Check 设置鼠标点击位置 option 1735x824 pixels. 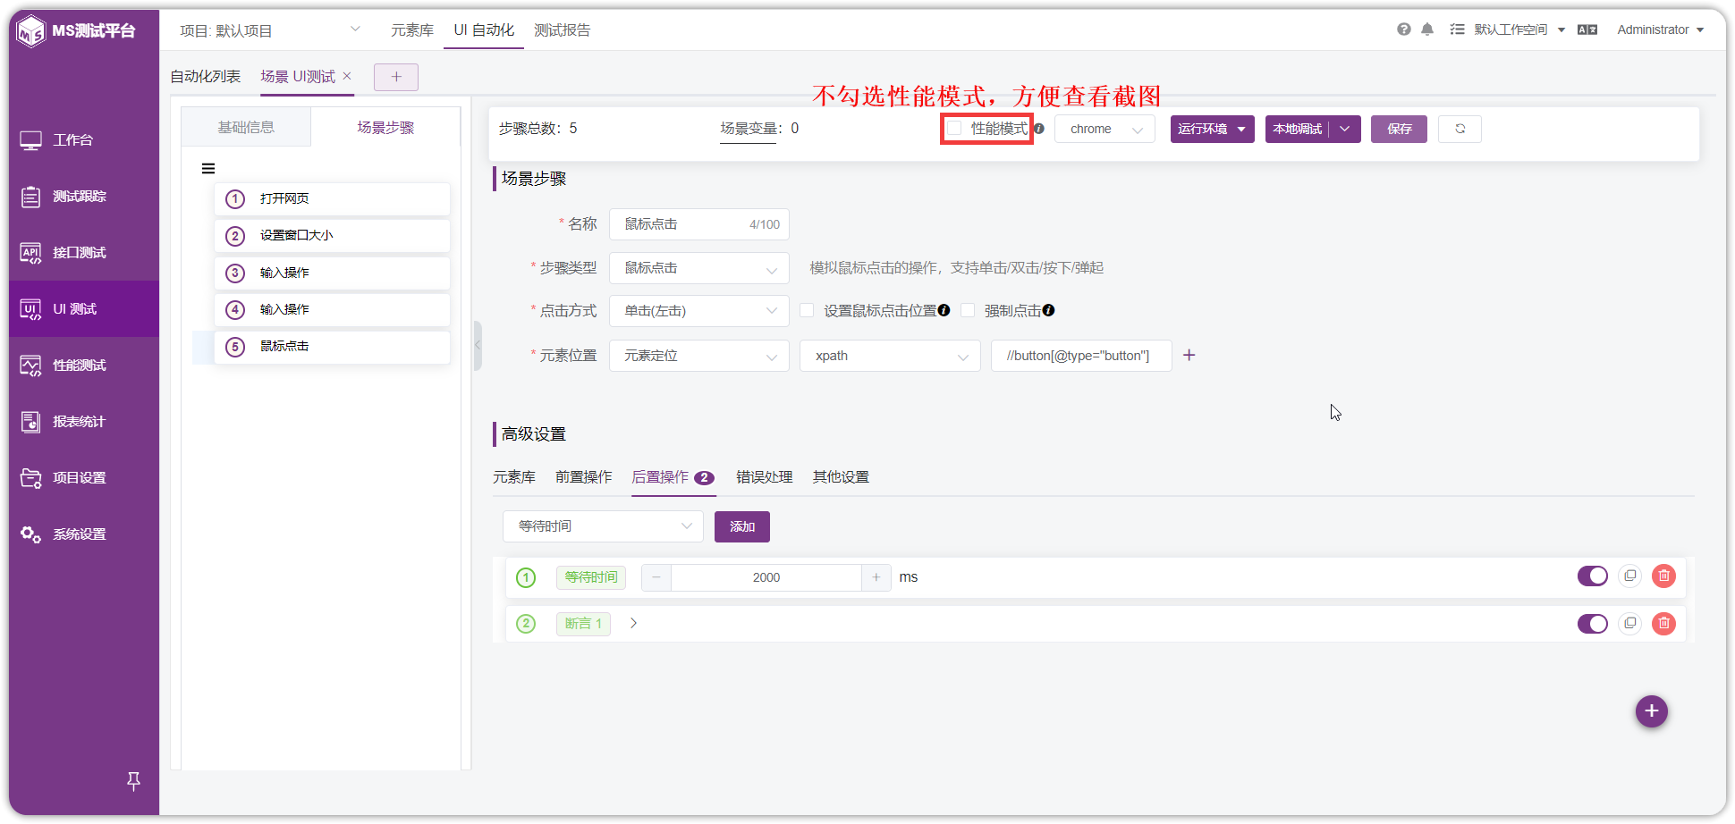(808, 310)
